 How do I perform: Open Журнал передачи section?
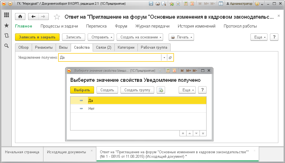point(152,26)
